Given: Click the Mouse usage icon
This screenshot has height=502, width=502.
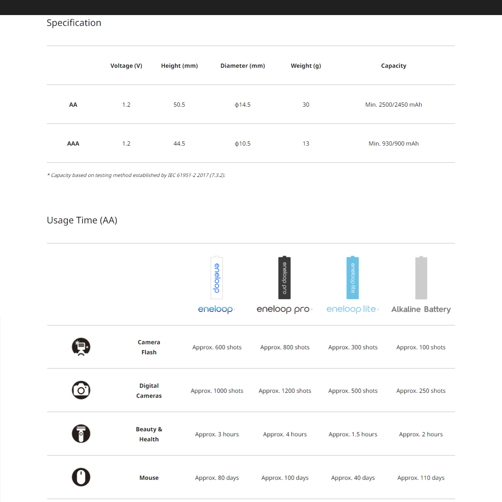Looking at the screenshot, I should [81, 477].
